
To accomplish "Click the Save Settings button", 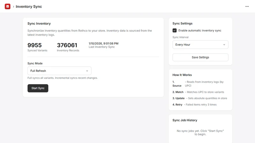I will click(x=200, y=58).
